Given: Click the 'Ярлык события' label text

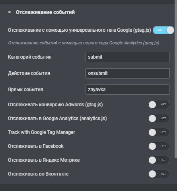Looking at the screenshot, I should click(x=25, y=90).
